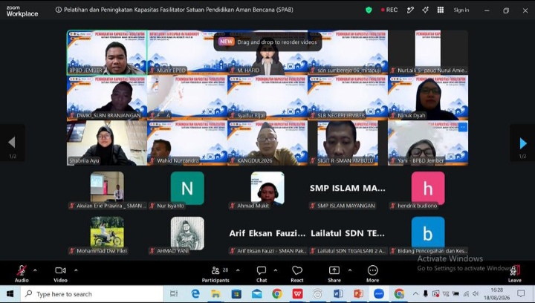Open the Participants panel

(x=215, y=274)
